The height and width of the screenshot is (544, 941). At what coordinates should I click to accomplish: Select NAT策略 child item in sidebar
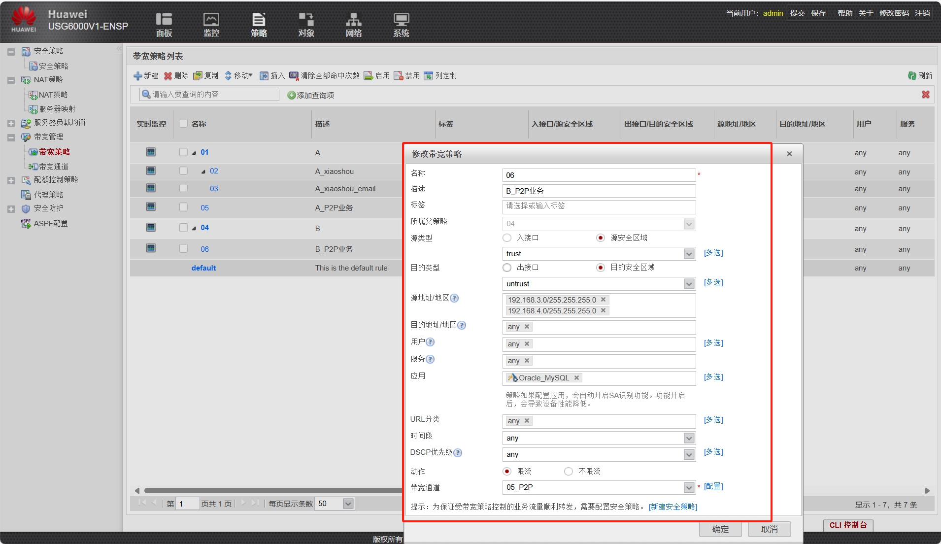click(x=53, y=95)
